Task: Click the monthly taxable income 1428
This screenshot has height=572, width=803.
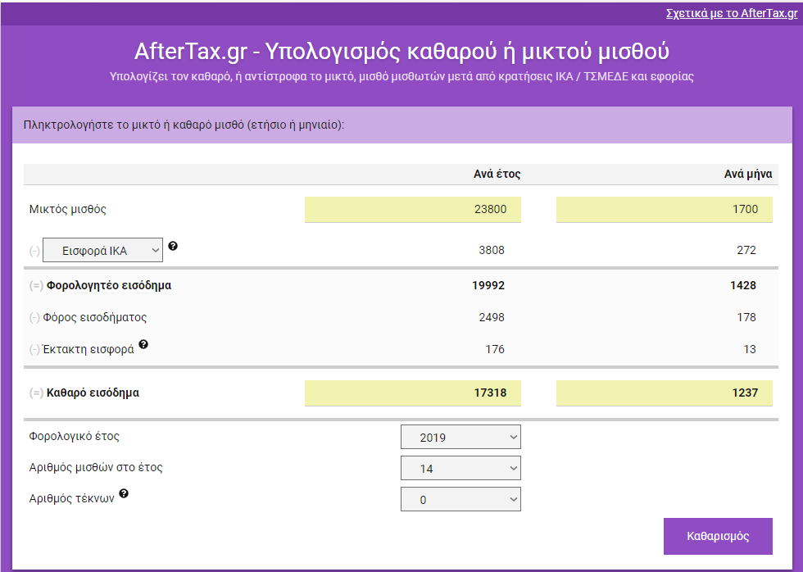Action: click(x=743, y=285)
